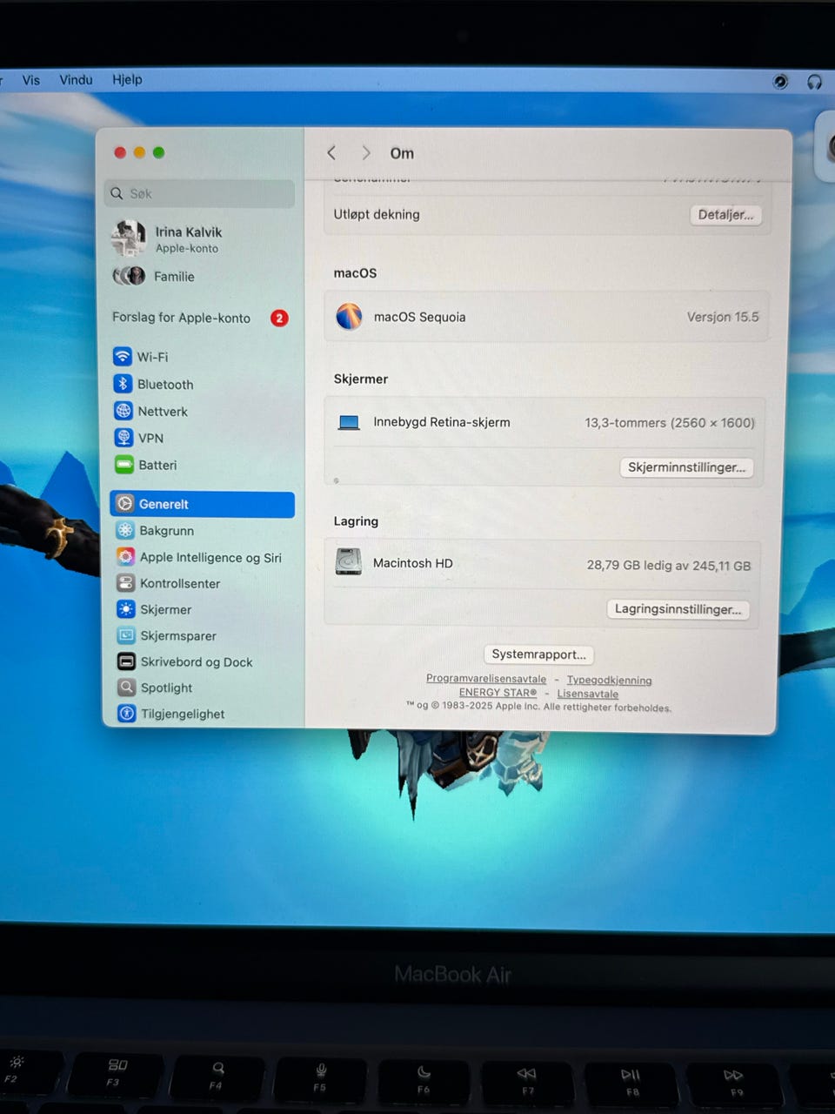Click the headphones icon in menu bar
This screenshot has height=1114, width=835.
(x=814, y=82)
